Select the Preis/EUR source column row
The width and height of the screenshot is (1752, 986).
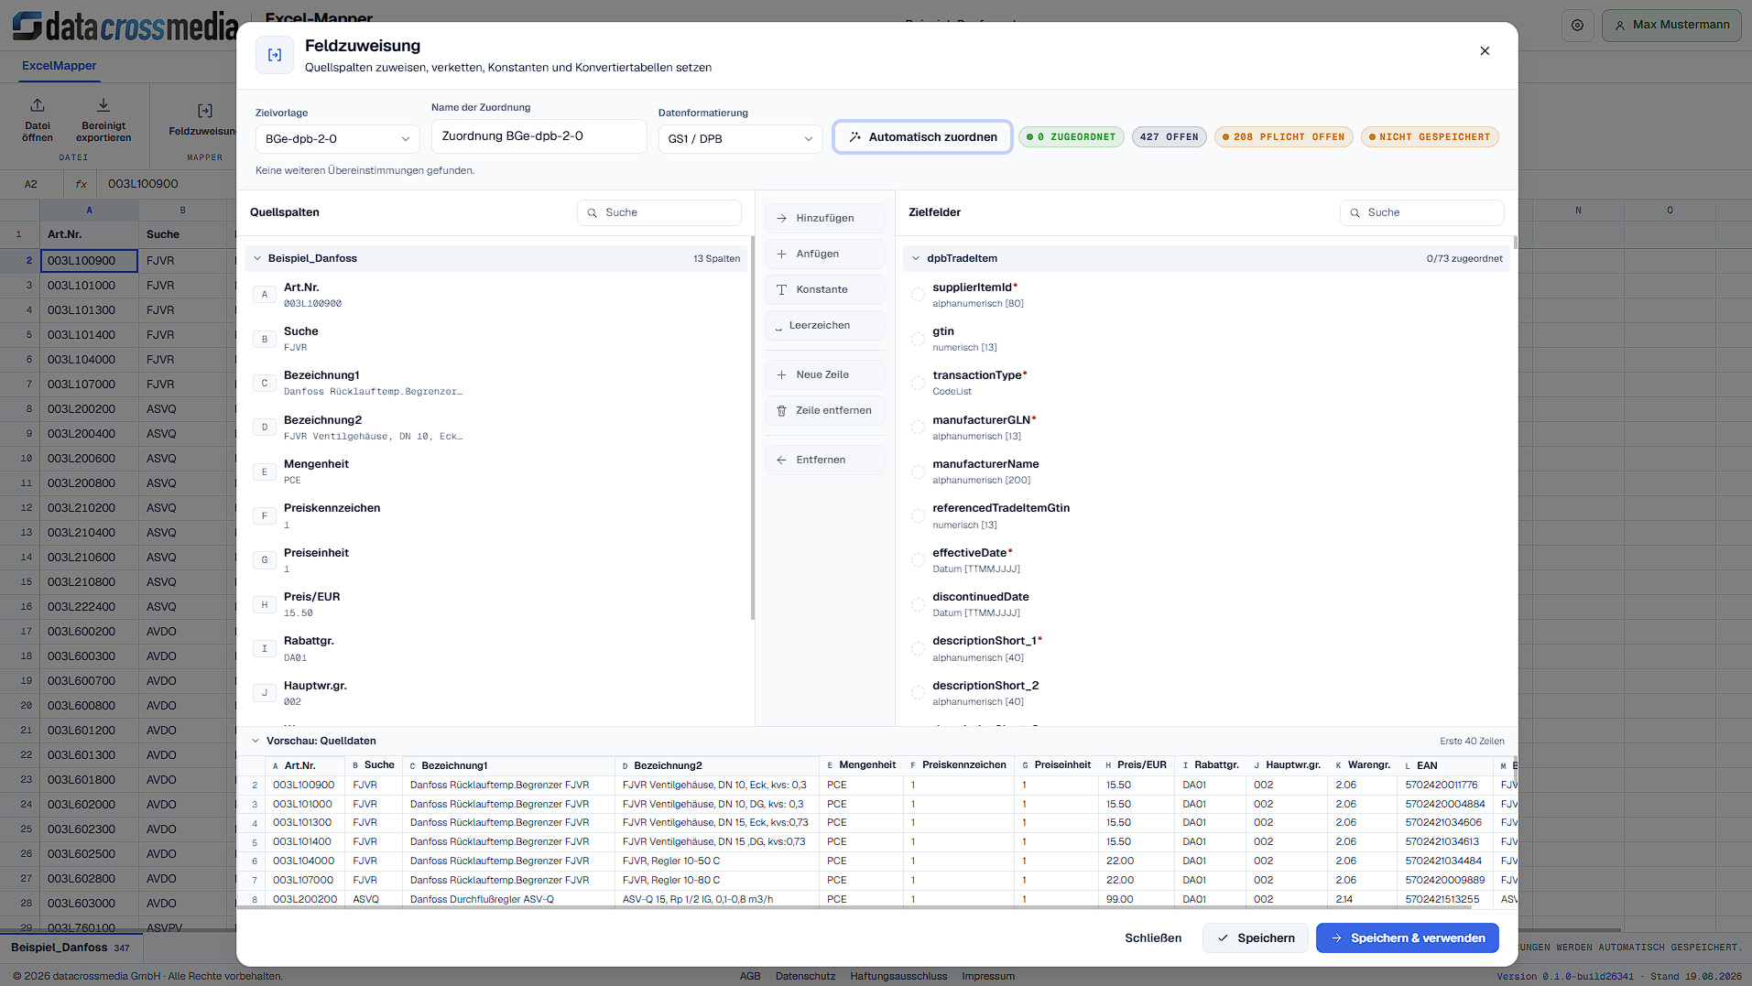pos(497,604)
